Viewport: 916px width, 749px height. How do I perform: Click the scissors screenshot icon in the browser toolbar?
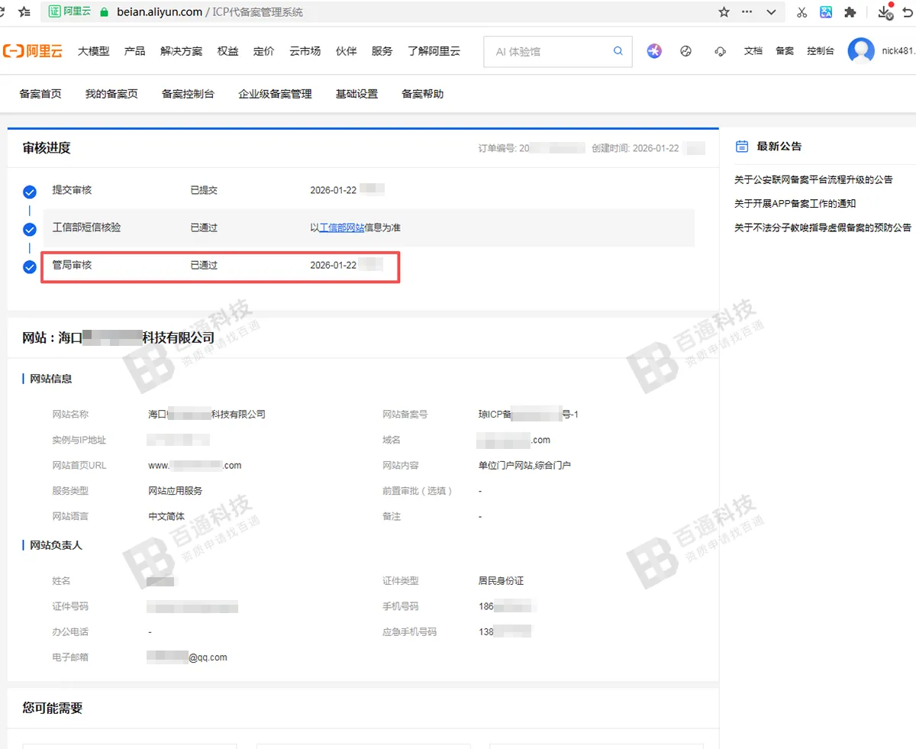coord(801,13)
